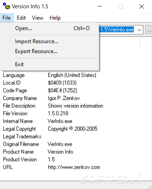Click the value $0409 (1033)
The width and height of the screenshot is (152, 189).
coord(62,83)
